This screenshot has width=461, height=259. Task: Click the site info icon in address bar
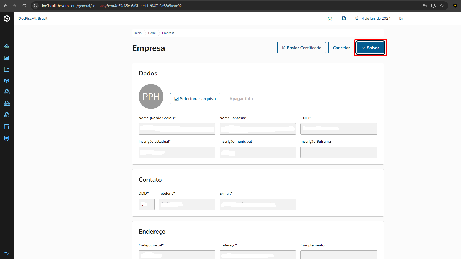pyautogui.click(x=35, y=6)
